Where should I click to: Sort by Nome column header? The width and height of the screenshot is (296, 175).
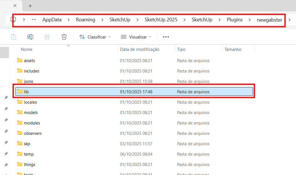point(27,49)
